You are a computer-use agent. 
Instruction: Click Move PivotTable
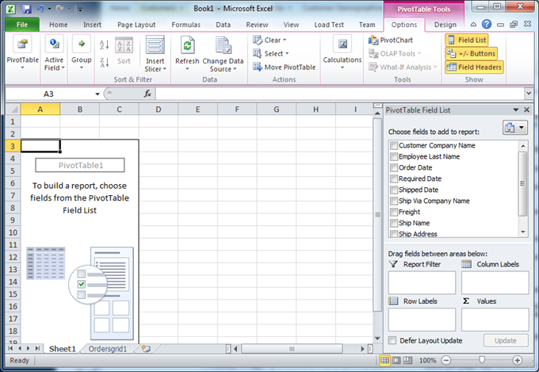pyautogui.click(x=285, y=67)
